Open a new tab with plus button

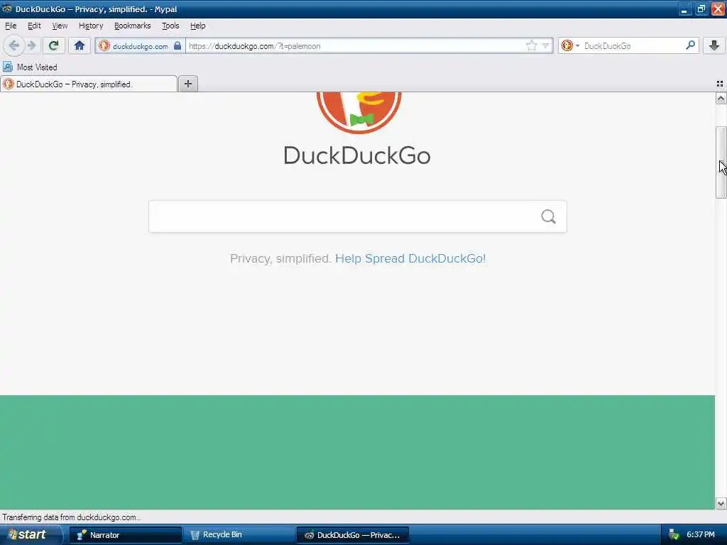(x=188, y=84)
